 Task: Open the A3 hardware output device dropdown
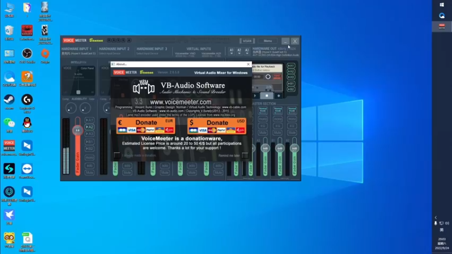(247, 51)
